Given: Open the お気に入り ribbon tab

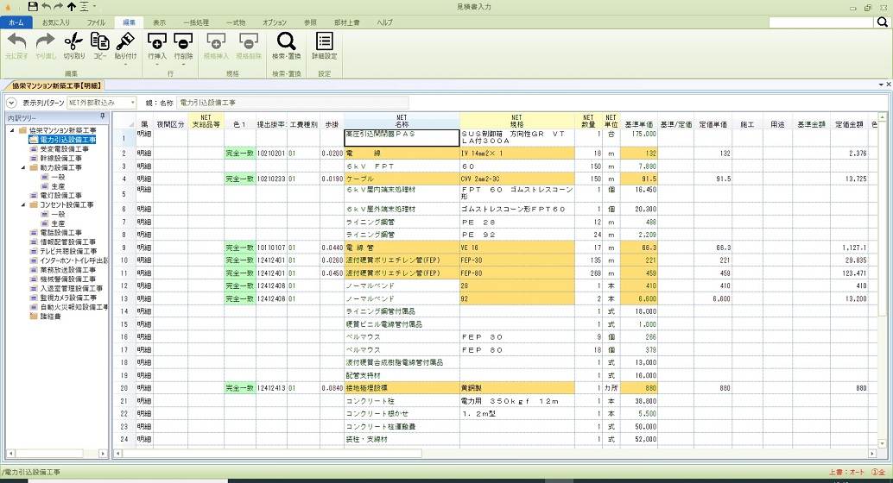Looking at the screenshot, I should 56,22.
